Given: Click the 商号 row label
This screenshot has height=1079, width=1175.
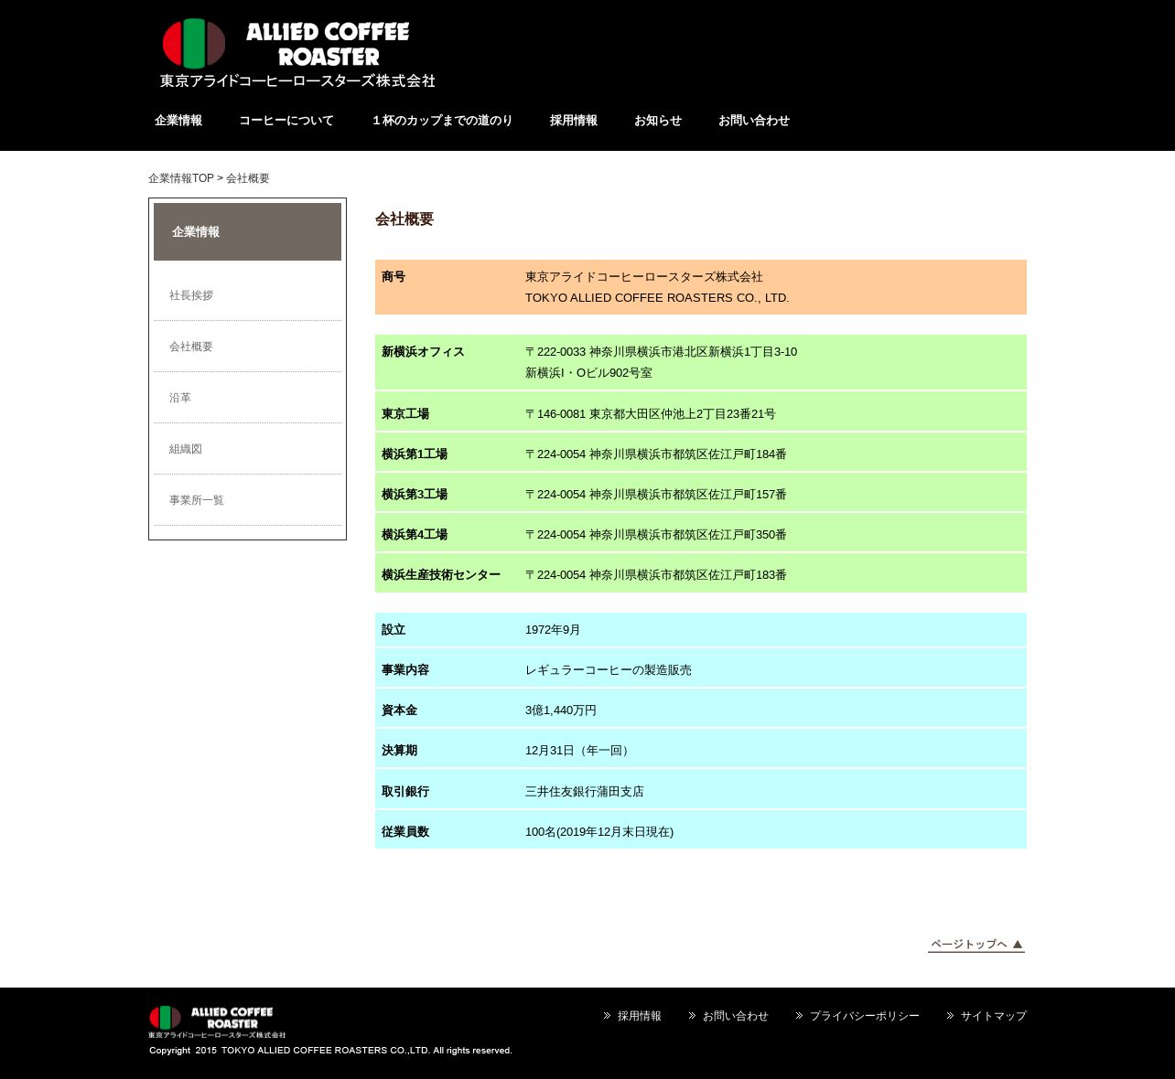Looking at the screenshot, I should (x=393, y=277).
